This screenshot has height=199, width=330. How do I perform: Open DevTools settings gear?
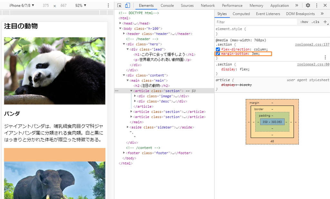click(x=308, y=5)
